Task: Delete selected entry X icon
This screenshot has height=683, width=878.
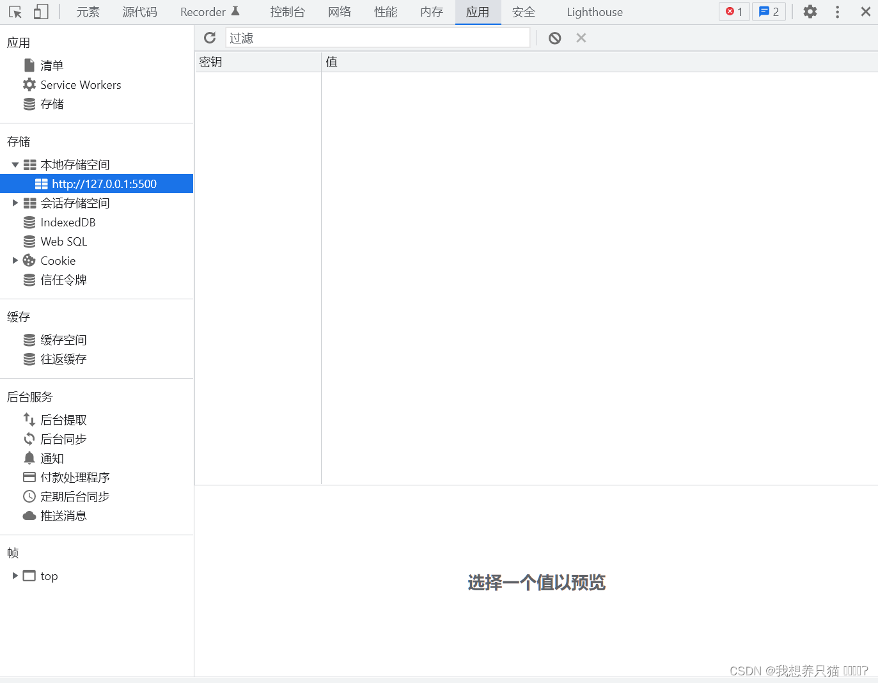Action: pos(581,38)
